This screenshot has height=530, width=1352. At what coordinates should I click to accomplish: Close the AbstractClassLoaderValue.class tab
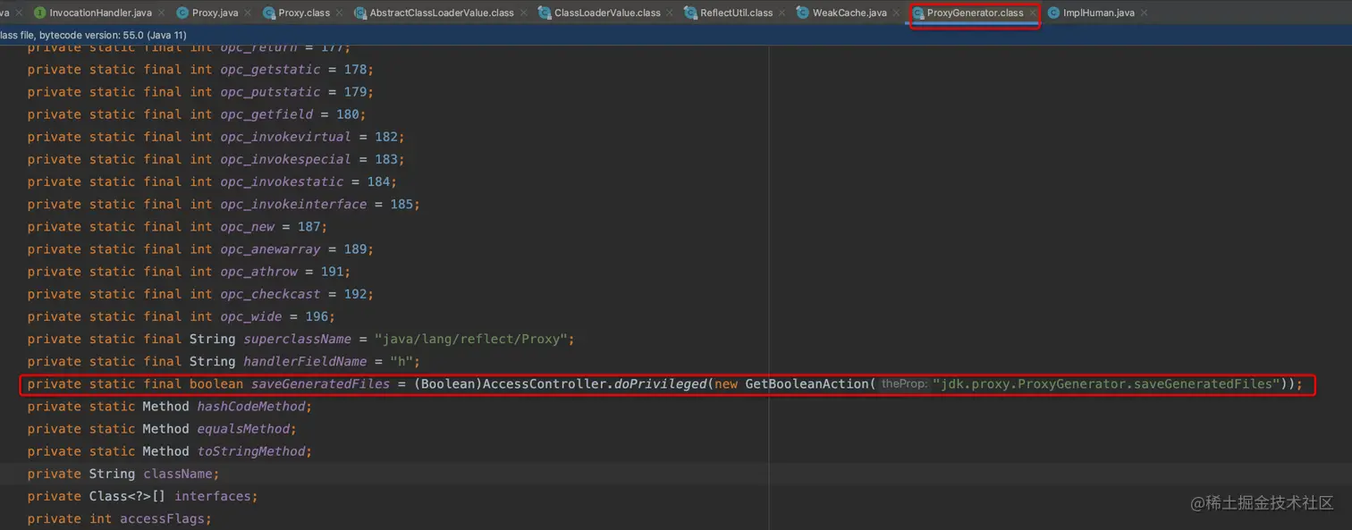524,13
